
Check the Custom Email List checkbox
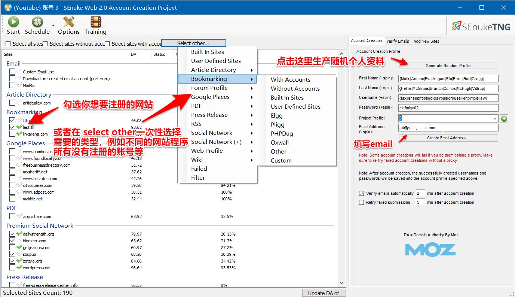point(12,72)
